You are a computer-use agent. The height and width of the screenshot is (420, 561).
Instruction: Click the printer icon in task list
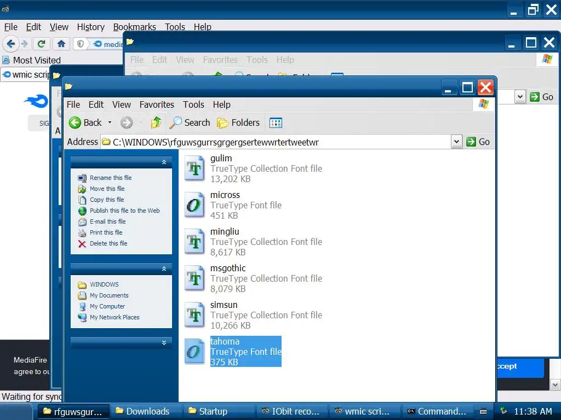click(x=82, y=233)
